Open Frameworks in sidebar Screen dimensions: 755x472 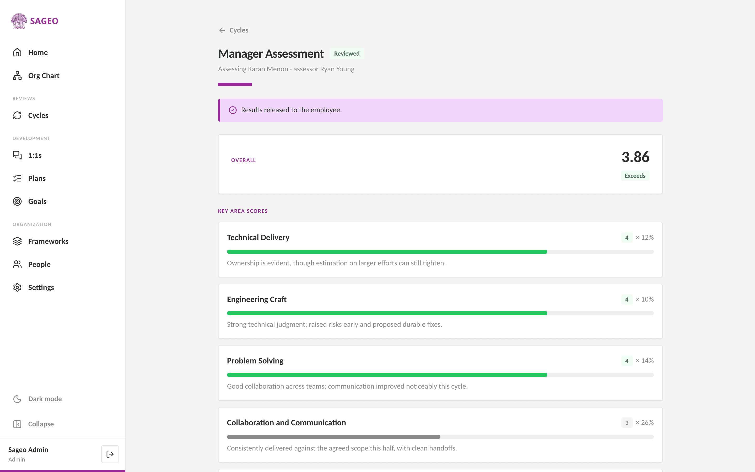point(48,241)
